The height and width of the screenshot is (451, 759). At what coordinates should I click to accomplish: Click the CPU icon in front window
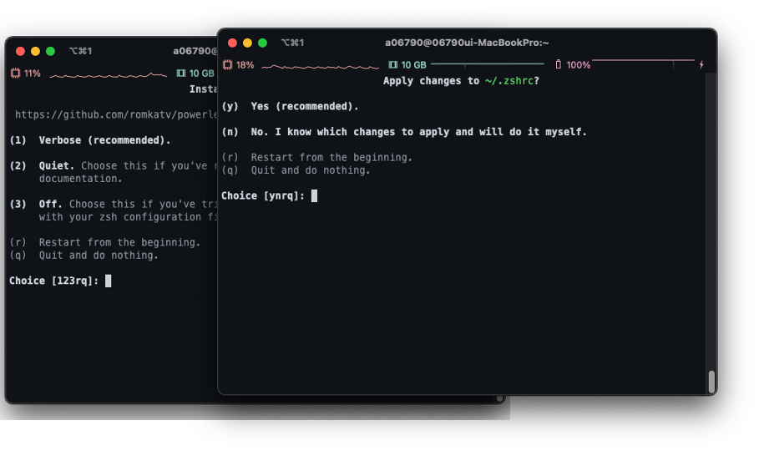coord(227,65)
